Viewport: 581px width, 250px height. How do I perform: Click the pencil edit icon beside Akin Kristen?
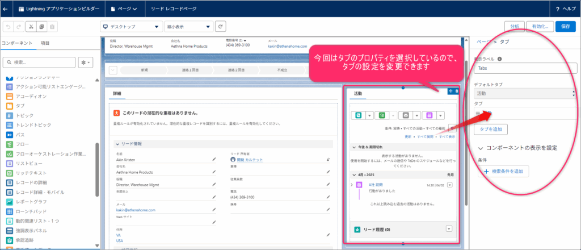pyautogui.click(x=214, y=160)
